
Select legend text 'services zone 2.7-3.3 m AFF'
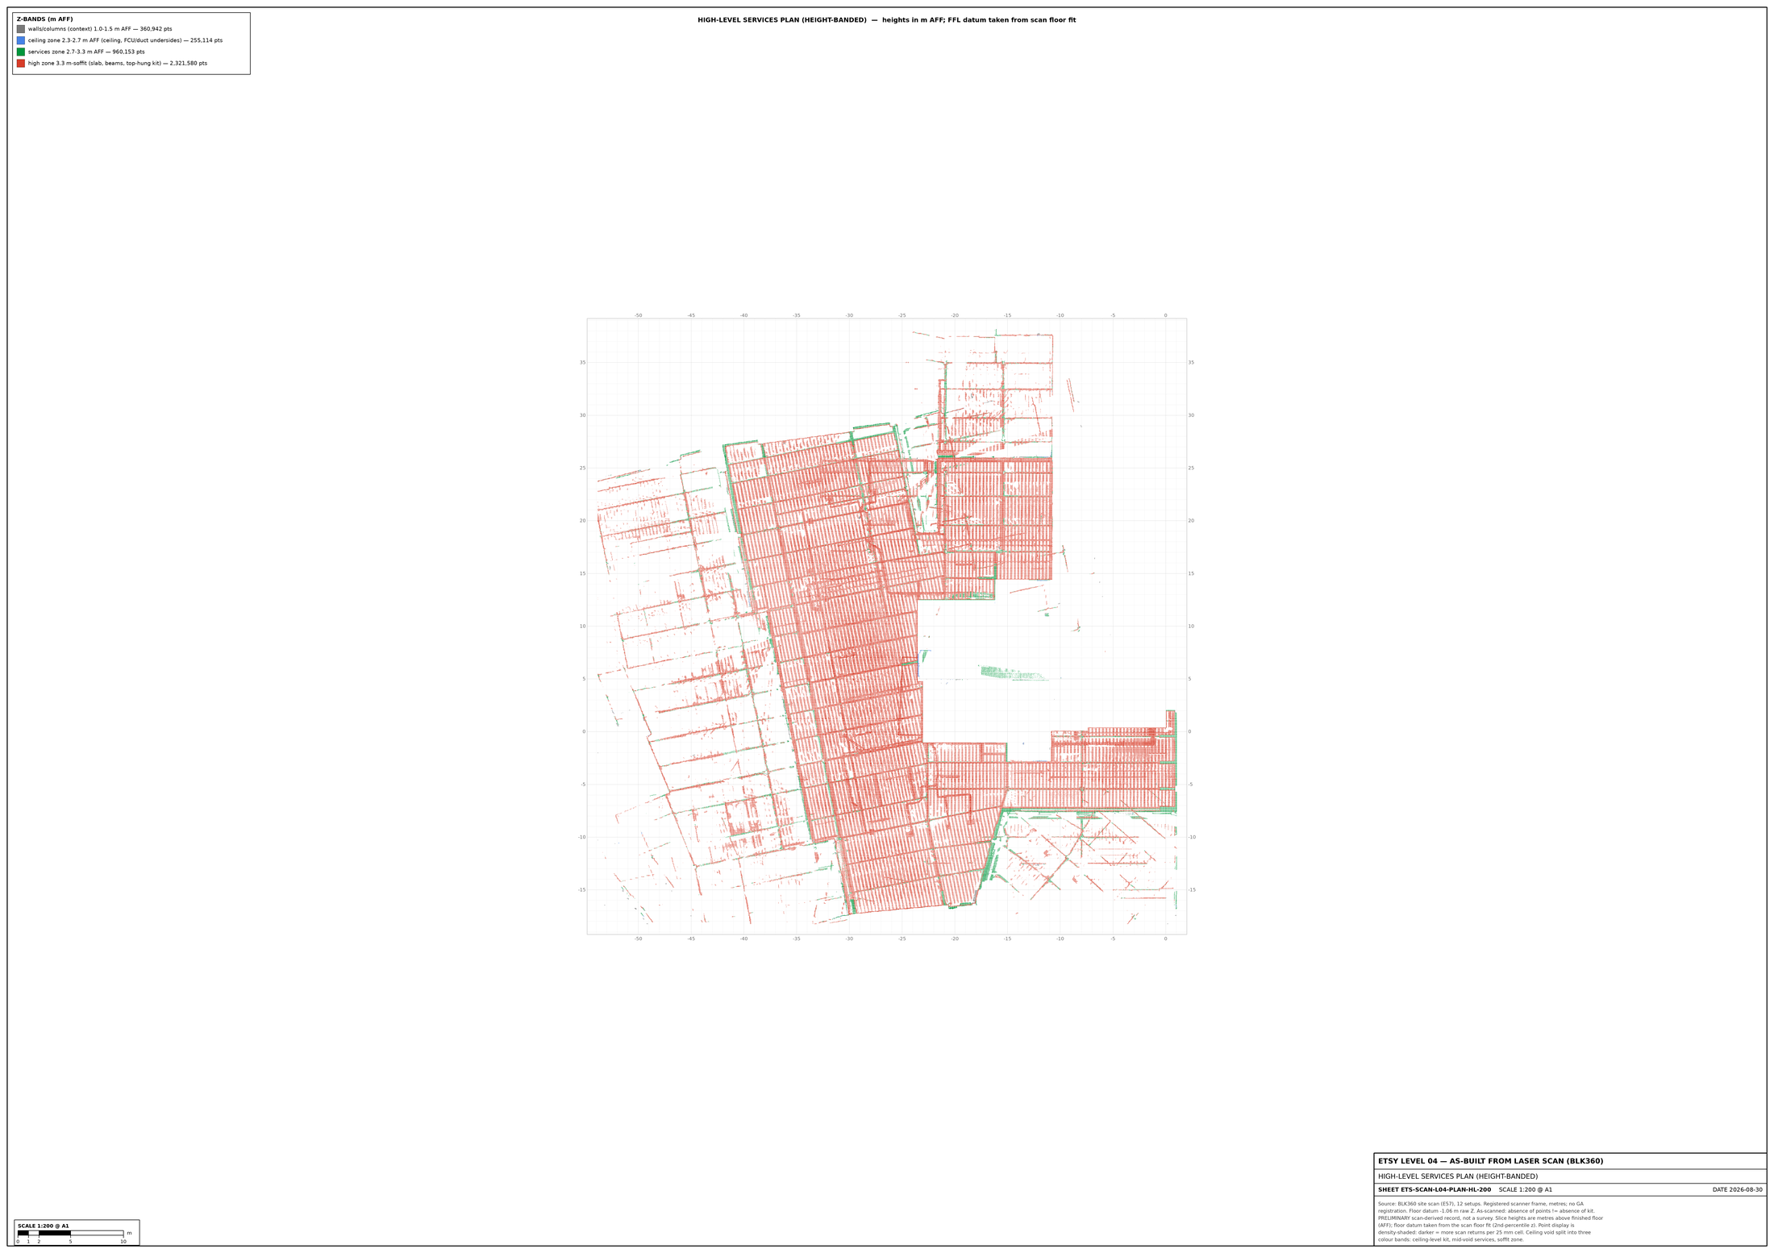67,52
